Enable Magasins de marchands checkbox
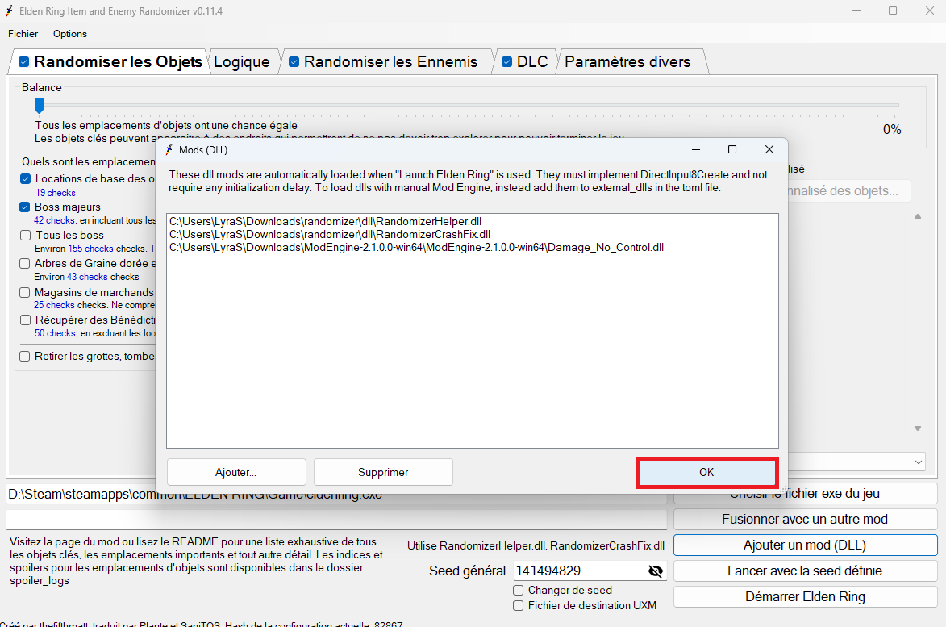The image size is (946, 627). tap(25, 293)
